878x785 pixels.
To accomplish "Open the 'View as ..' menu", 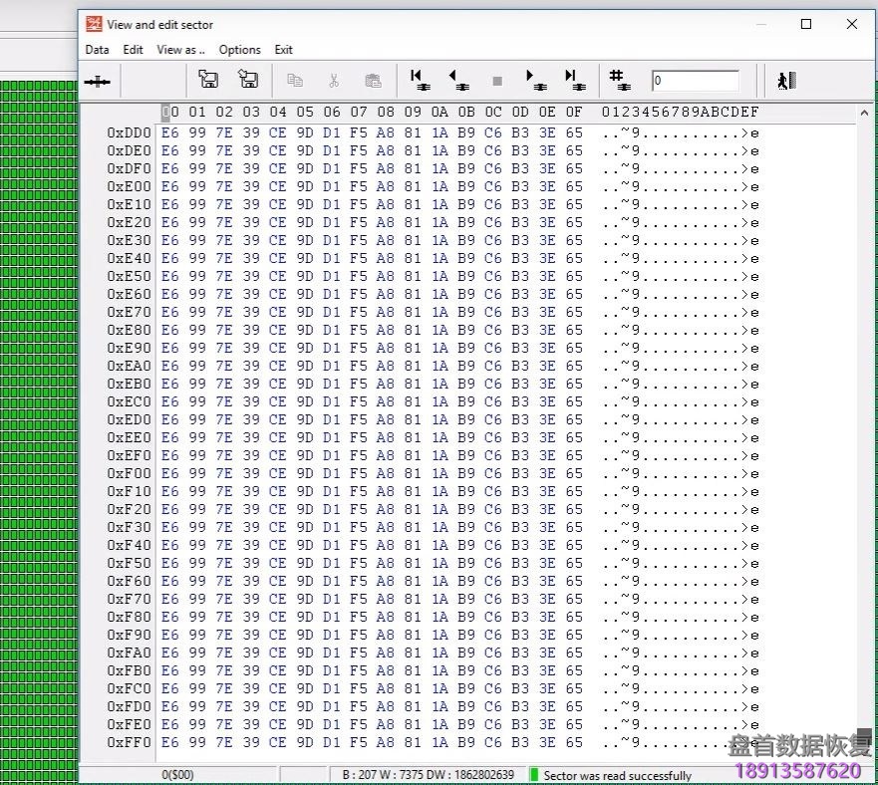I will coord(180,50).
